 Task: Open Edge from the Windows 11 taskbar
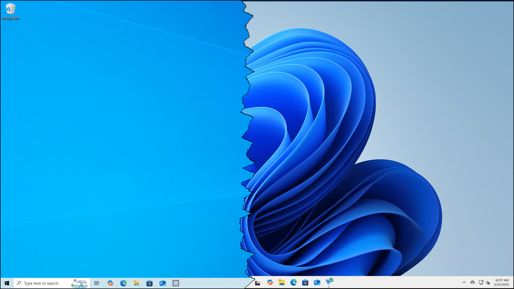point(293,282)
